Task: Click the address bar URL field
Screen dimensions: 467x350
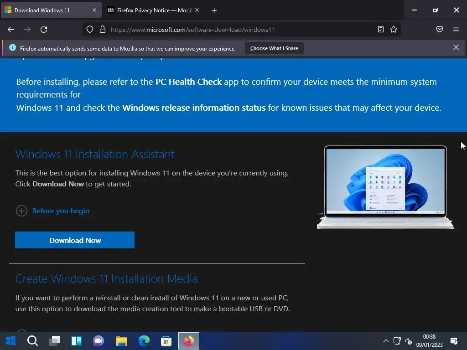Action: point(241,30)
